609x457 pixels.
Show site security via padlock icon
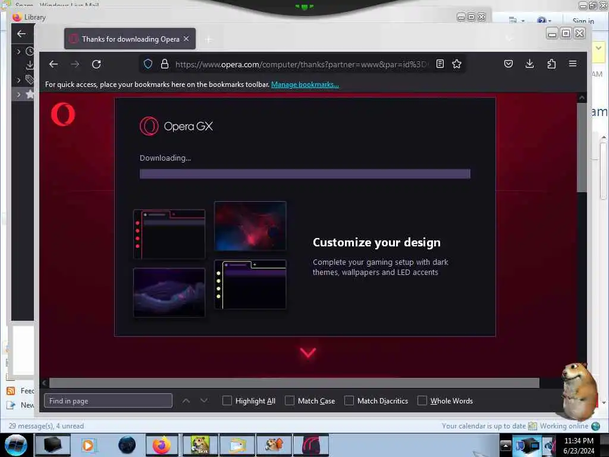click(165, 64)
